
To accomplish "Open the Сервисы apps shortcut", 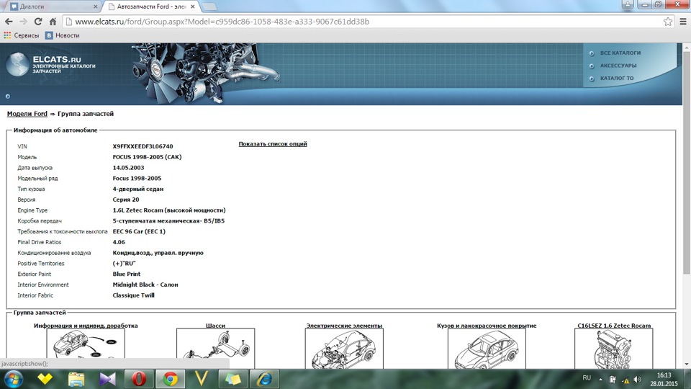I will pyautogui.click(x=21, y=35).
